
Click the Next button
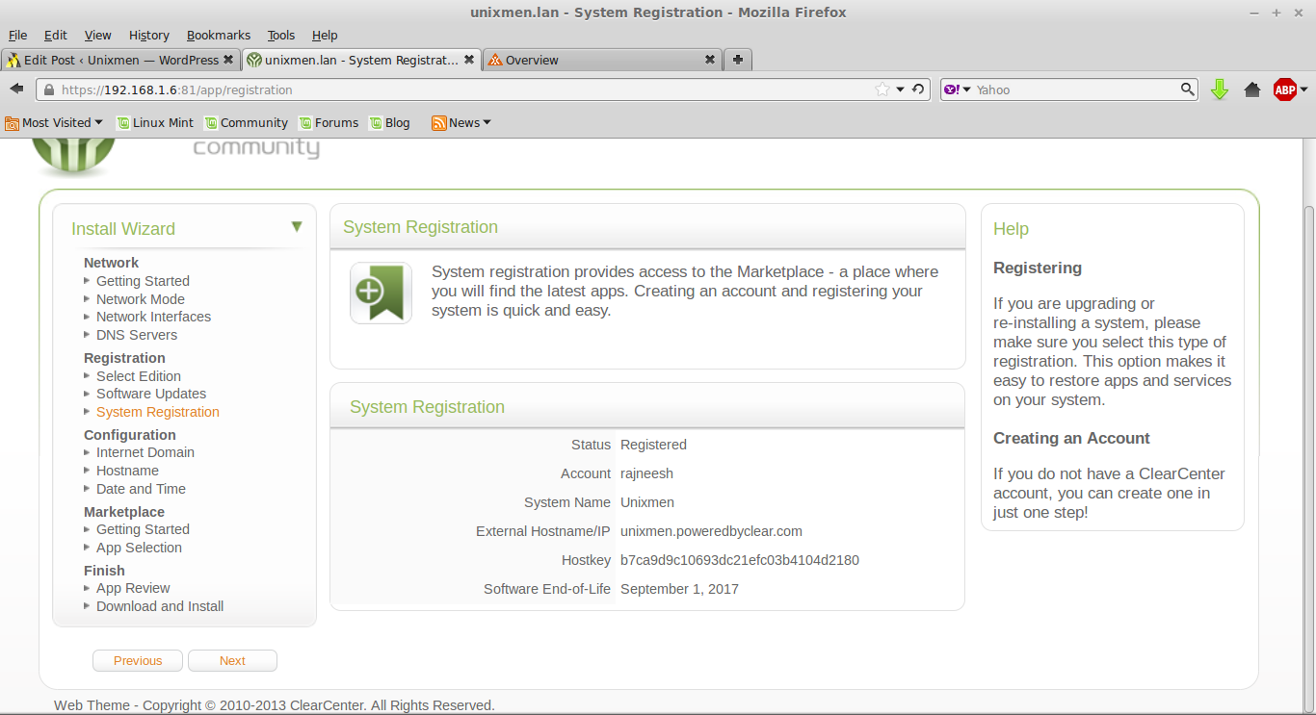click(232, 661)
